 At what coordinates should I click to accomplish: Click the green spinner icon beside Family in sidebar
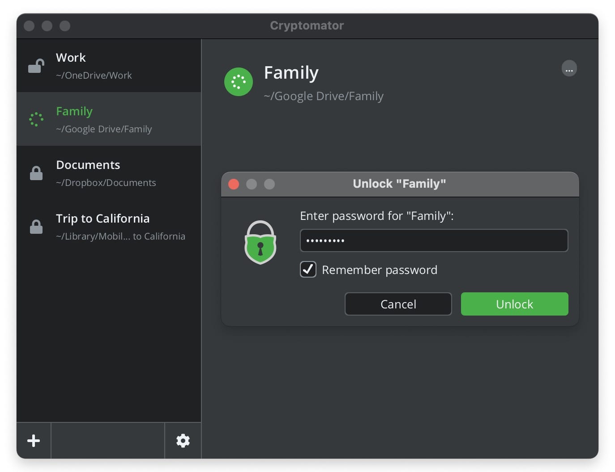click(36, 119)
